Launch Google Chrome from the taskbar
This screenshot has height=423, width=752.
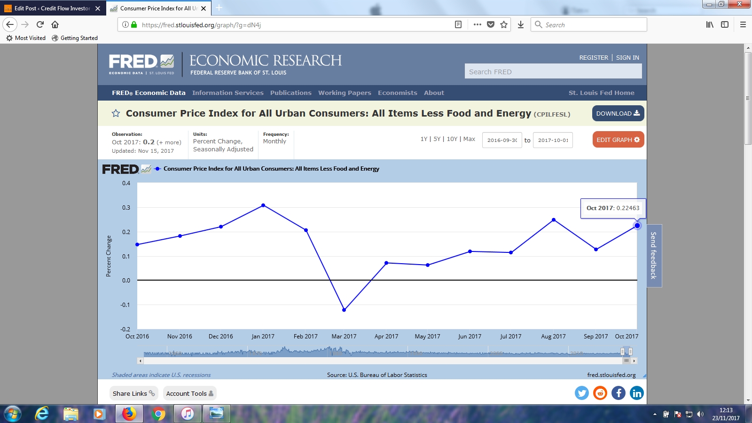[x=159, y=414]
